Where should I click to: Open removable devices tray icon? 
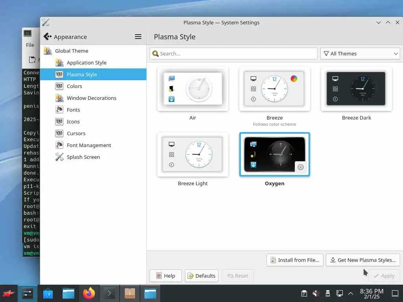328,293
